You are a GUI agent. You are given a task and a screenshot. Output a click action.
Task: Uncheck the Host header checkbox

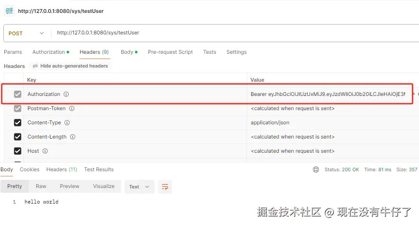point(18,151)
